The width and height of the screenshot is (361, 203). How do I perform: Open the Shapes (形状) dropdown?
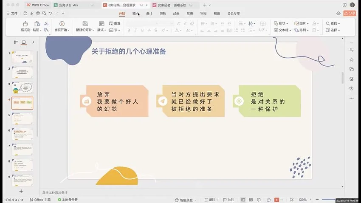tap(281, 23)
